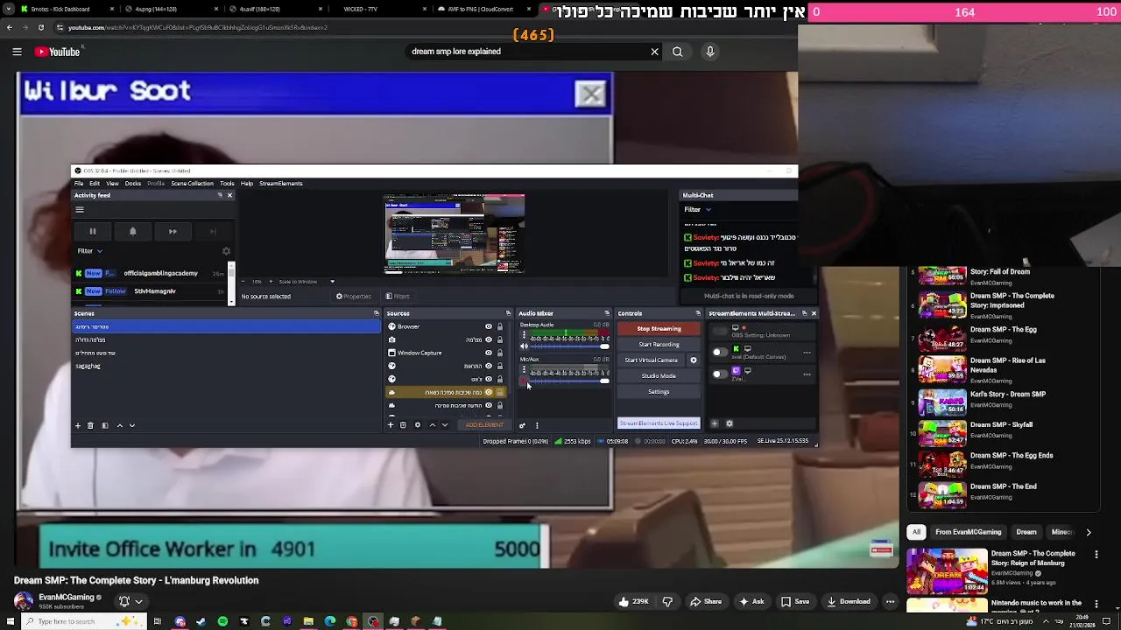Open OBS Settings from Controls
This screenshot has width=1121, height=630.
point(659,392)
